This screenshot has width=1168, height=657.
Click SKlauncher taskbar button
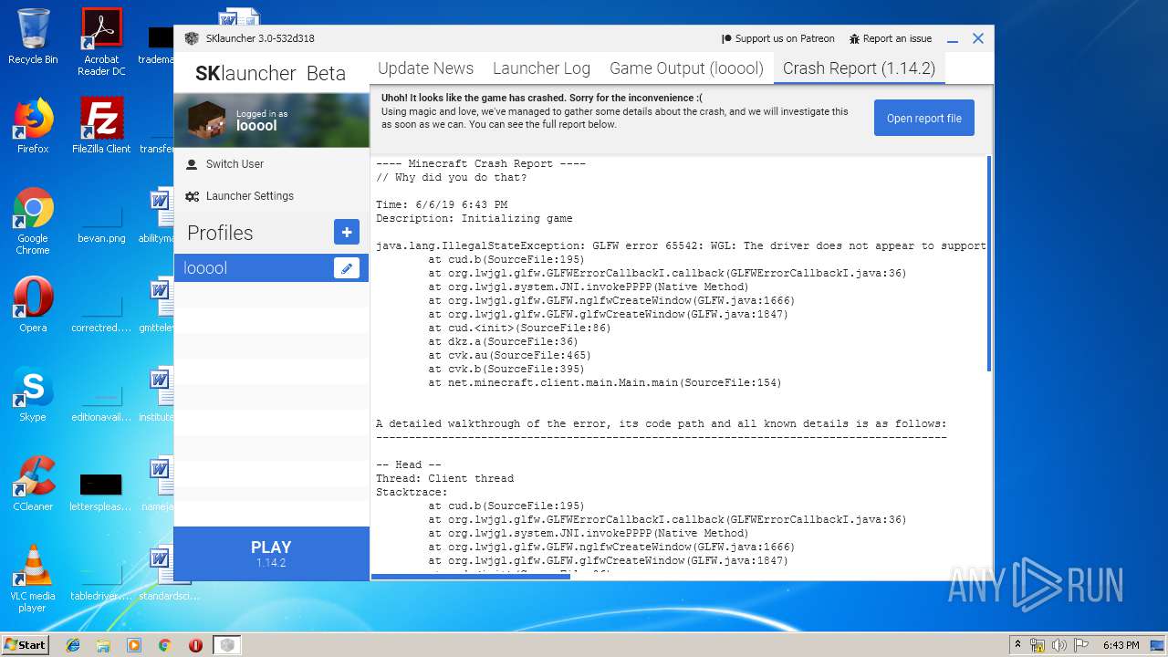click(227, 645)
